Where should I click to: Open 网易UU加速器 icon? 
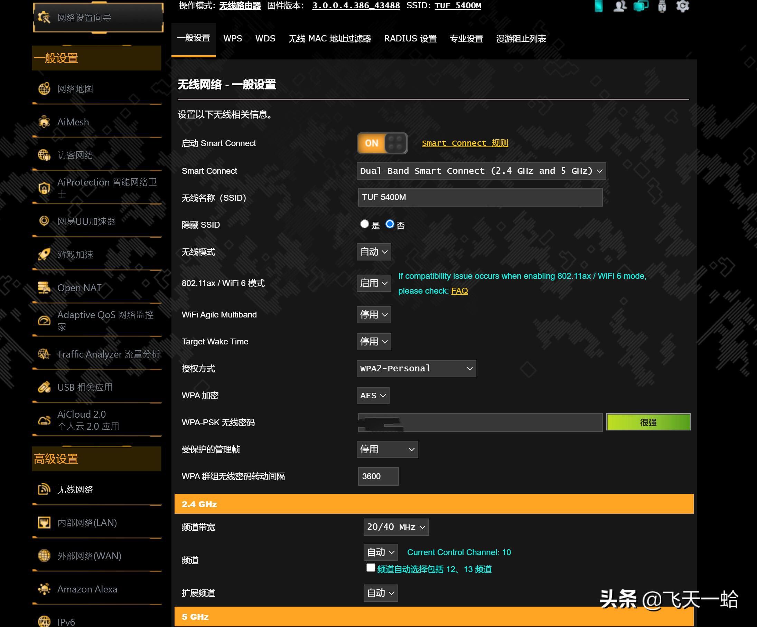[44, 221]
